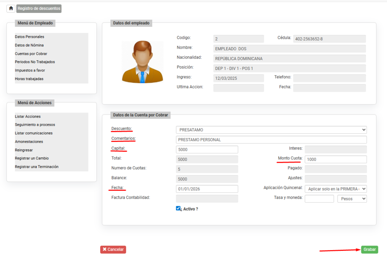The height and width of the screenshot is (261, 387).
Task: Click the employee avatar photo
Action: 142,62
